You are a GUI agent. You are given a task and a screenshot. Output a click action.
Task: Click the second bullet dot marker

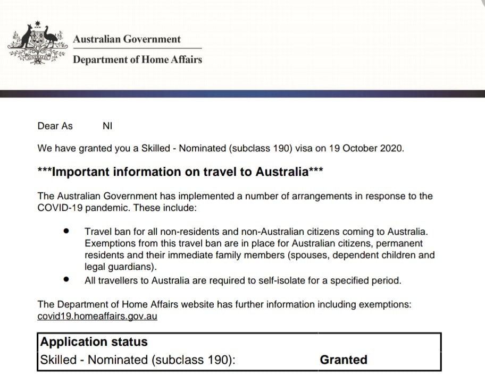[66, 279]
